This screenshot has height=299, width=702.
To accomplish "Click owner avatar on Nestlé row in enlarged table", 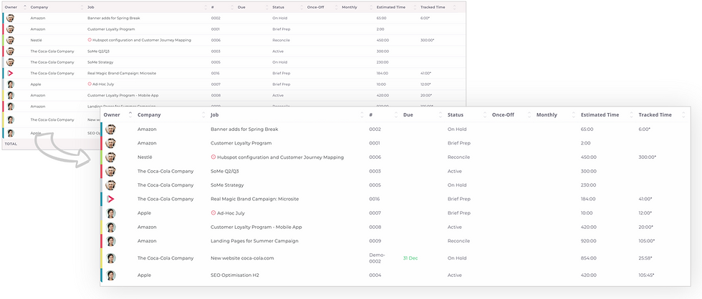I will click(x=111, y=157).
